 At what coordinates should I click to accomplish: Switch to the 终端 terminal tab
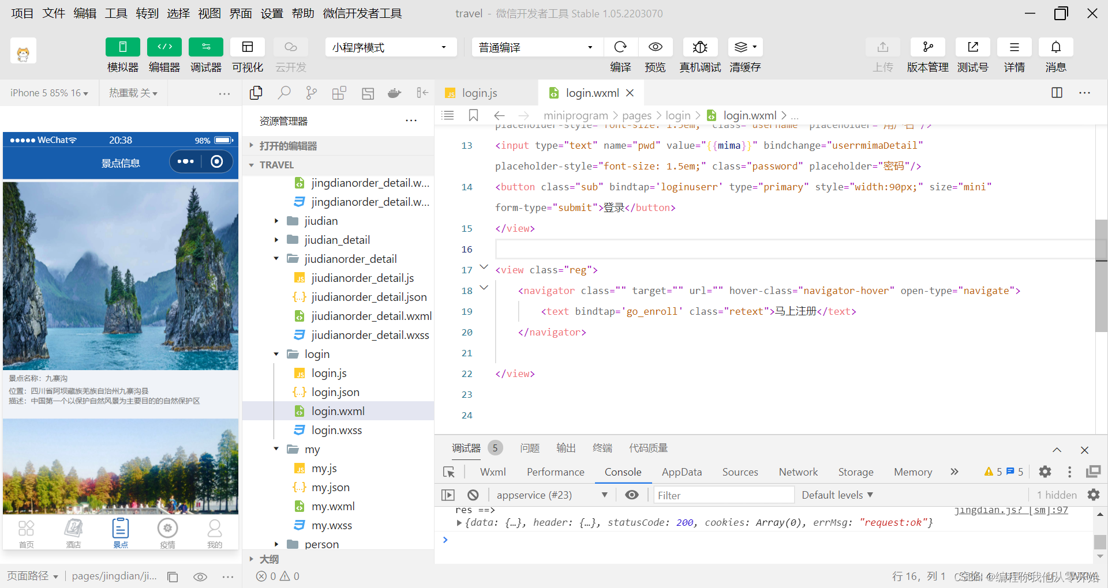602,448
